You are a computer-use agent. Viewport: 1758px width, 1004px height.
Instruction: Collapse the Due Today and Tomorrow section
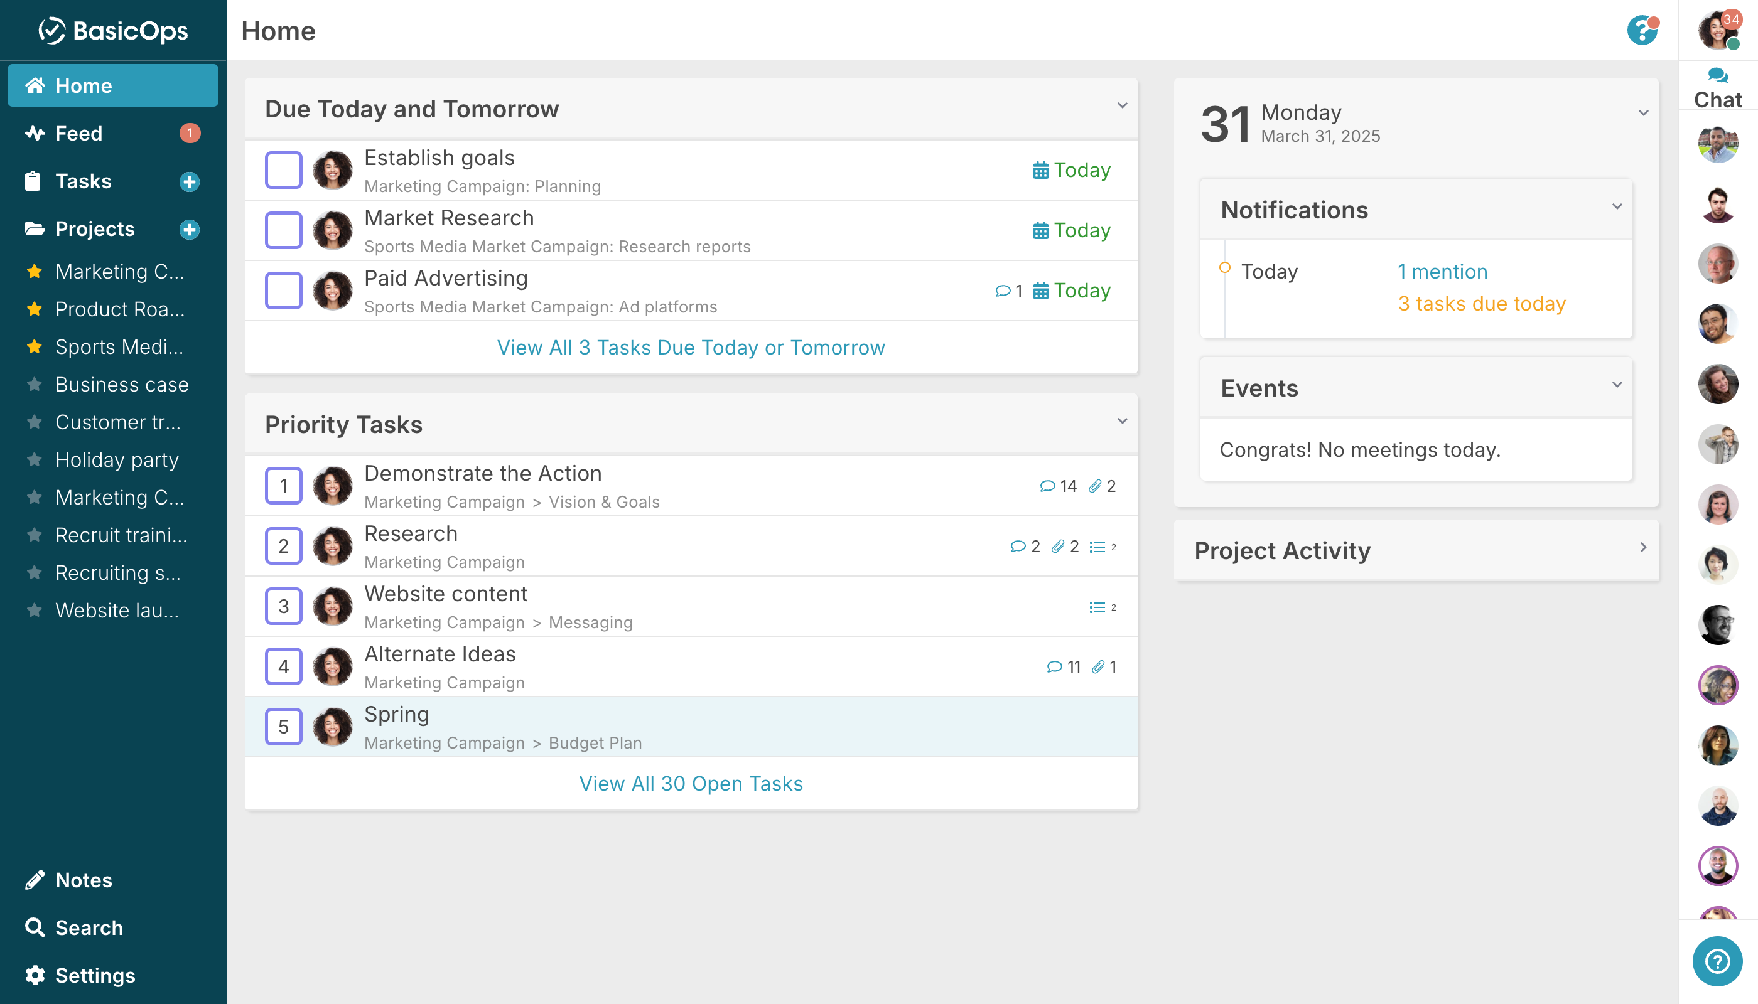click(1123, 105)
